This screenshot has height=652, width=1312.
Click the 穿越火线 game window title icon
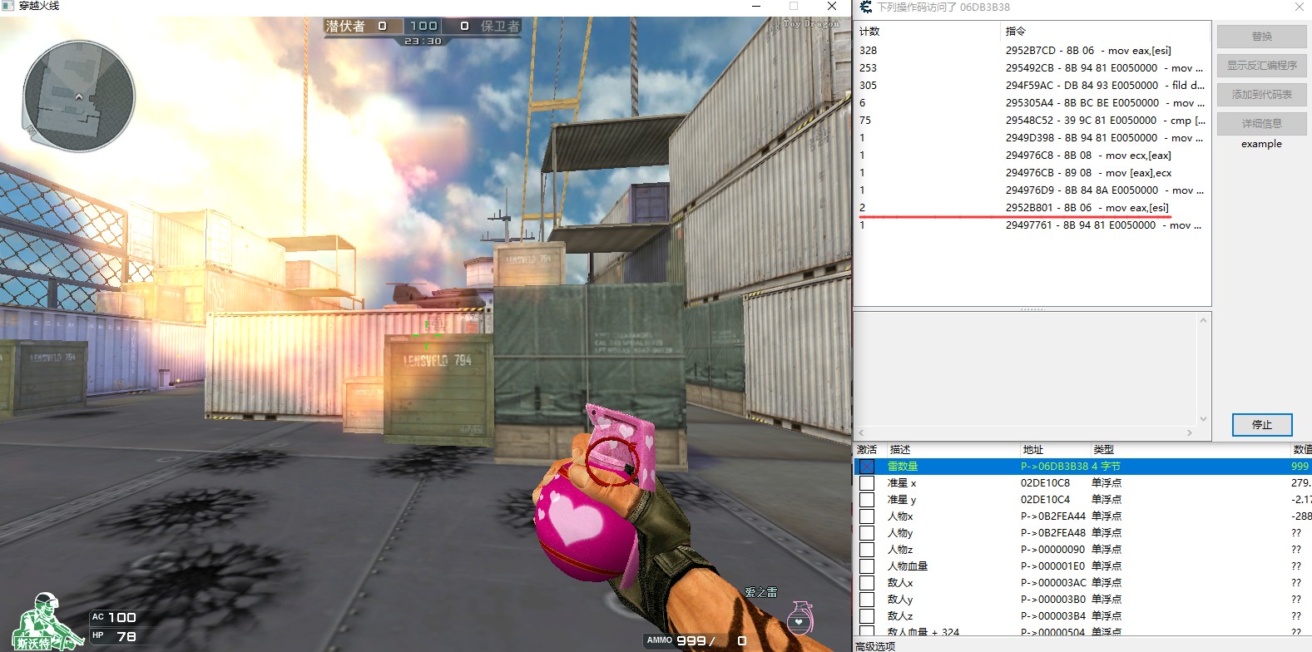pos(8,6)
